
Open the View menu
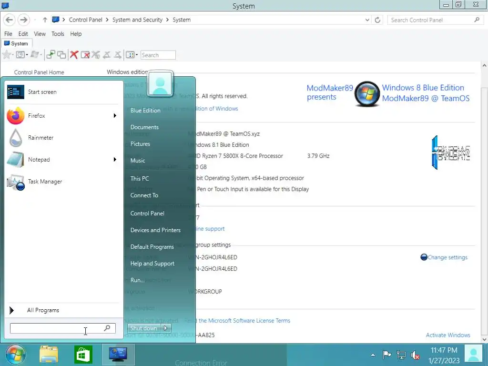point(40,34)
